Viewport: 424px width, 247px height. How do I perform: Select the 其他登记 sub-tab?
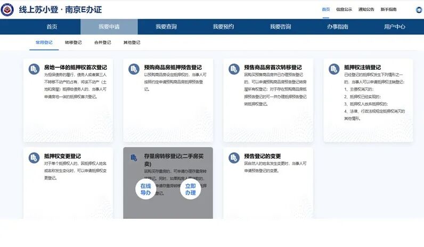pos(132,43)
